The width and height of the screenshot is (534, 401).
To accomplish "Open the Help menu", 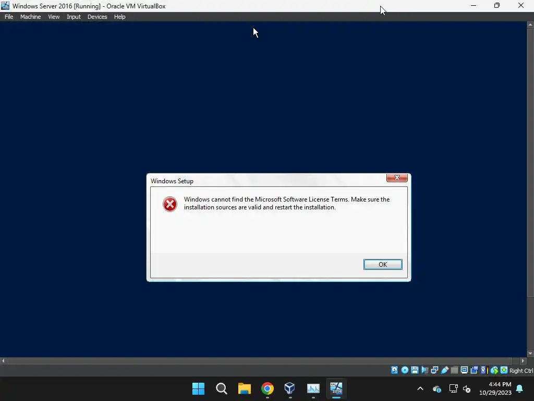I will [x=119, y=17].
